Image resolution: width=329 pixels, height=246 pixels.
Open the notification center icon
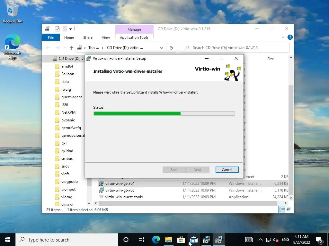click(319, 240)
